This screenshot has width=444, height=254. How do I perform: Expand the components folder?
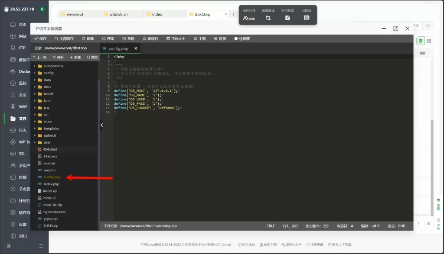35,66
